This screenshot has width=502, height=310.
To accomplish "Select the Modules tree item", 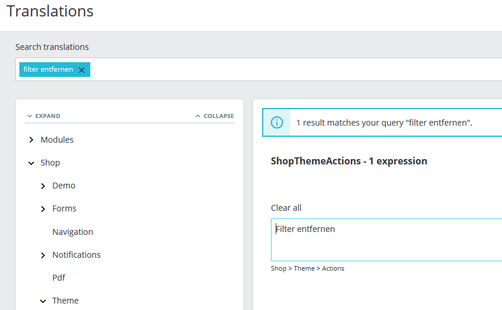I will pyautogui.click(x=57, y=140).
